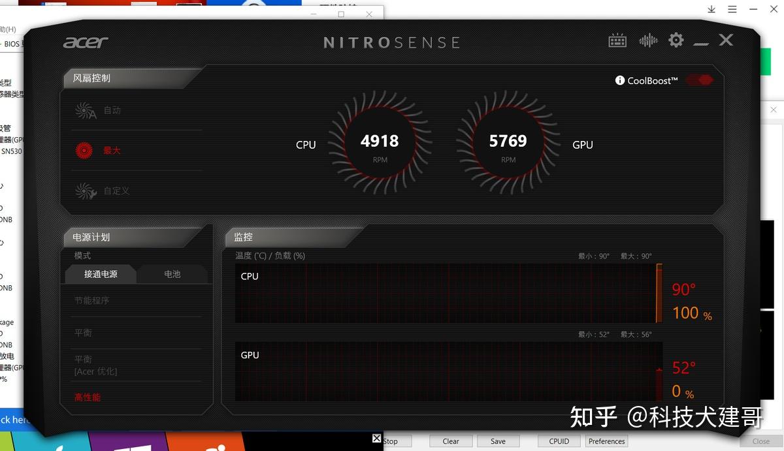This screenshot has height=451, width=784.
Task: Click the CPU 100 % load reading
Action: (692, 313)
